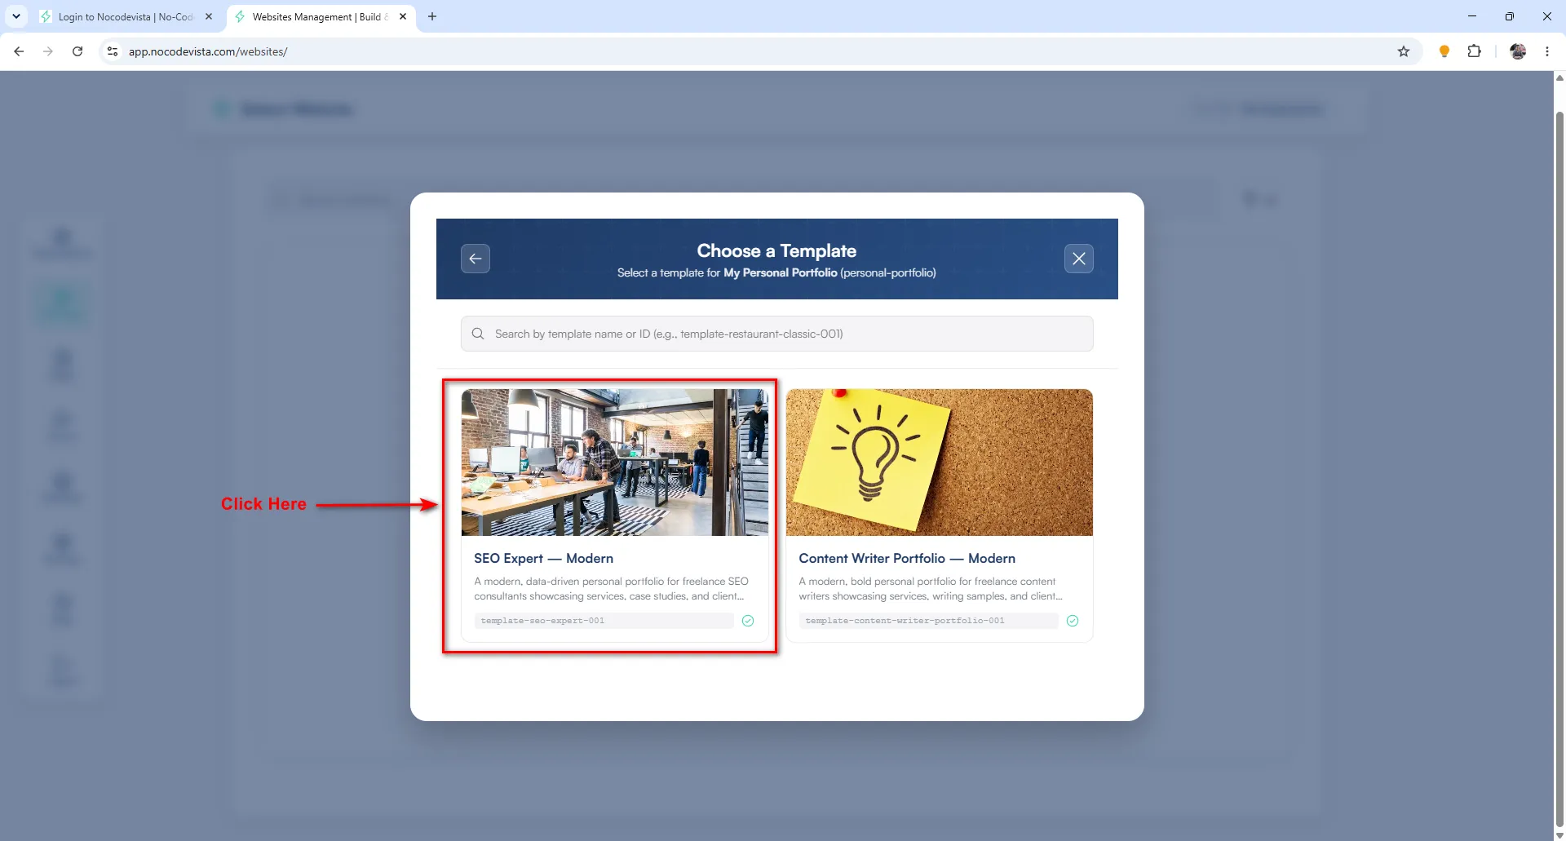
Task: Click the template search input field
Action: pyautogui.click(x=776, y=334)
